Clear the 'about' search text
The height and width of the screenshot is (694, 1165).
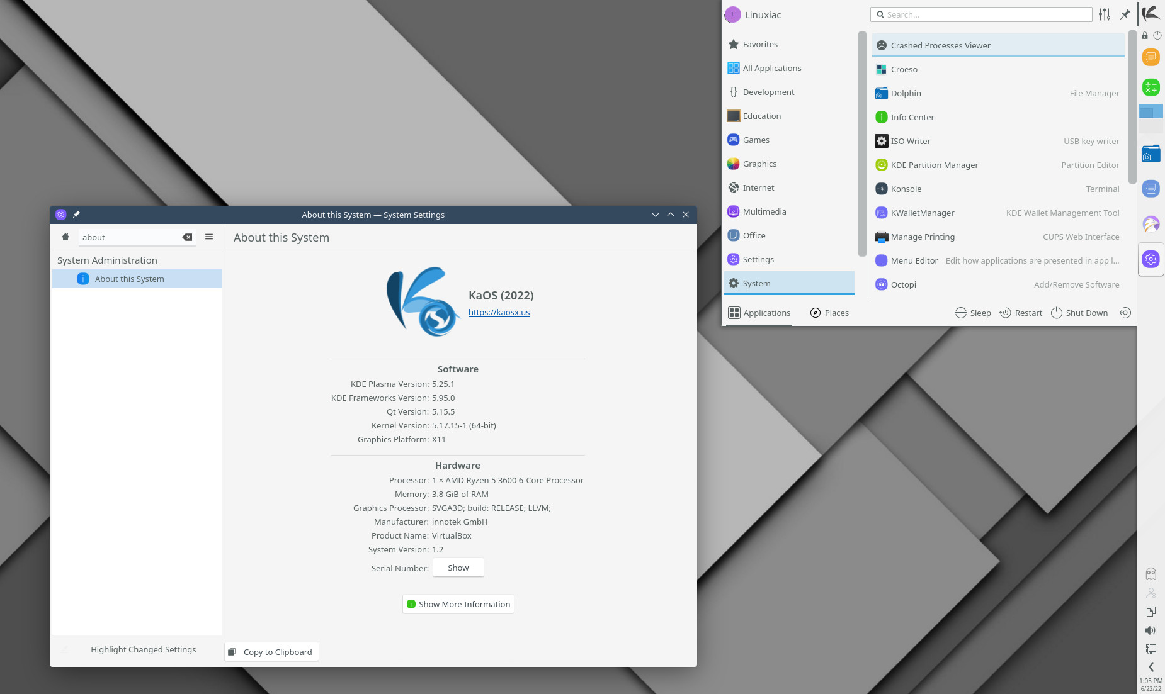click(187, 237)
